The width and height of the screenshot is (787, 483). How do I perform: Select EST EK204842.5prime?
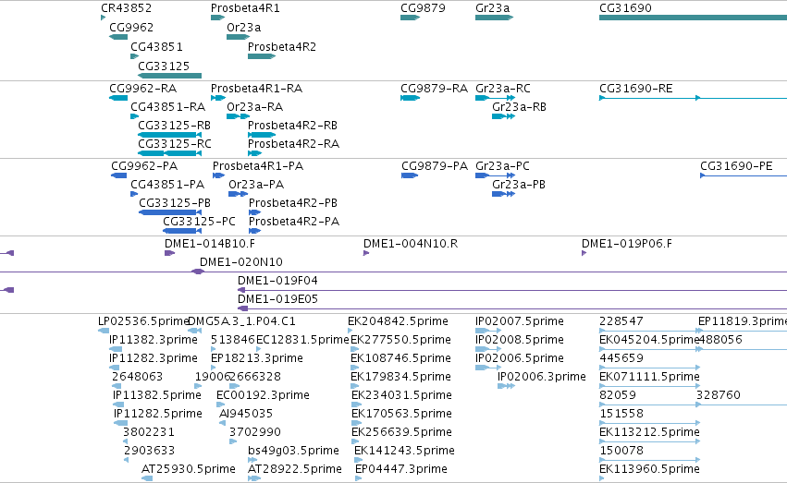(x=398, y=321)
